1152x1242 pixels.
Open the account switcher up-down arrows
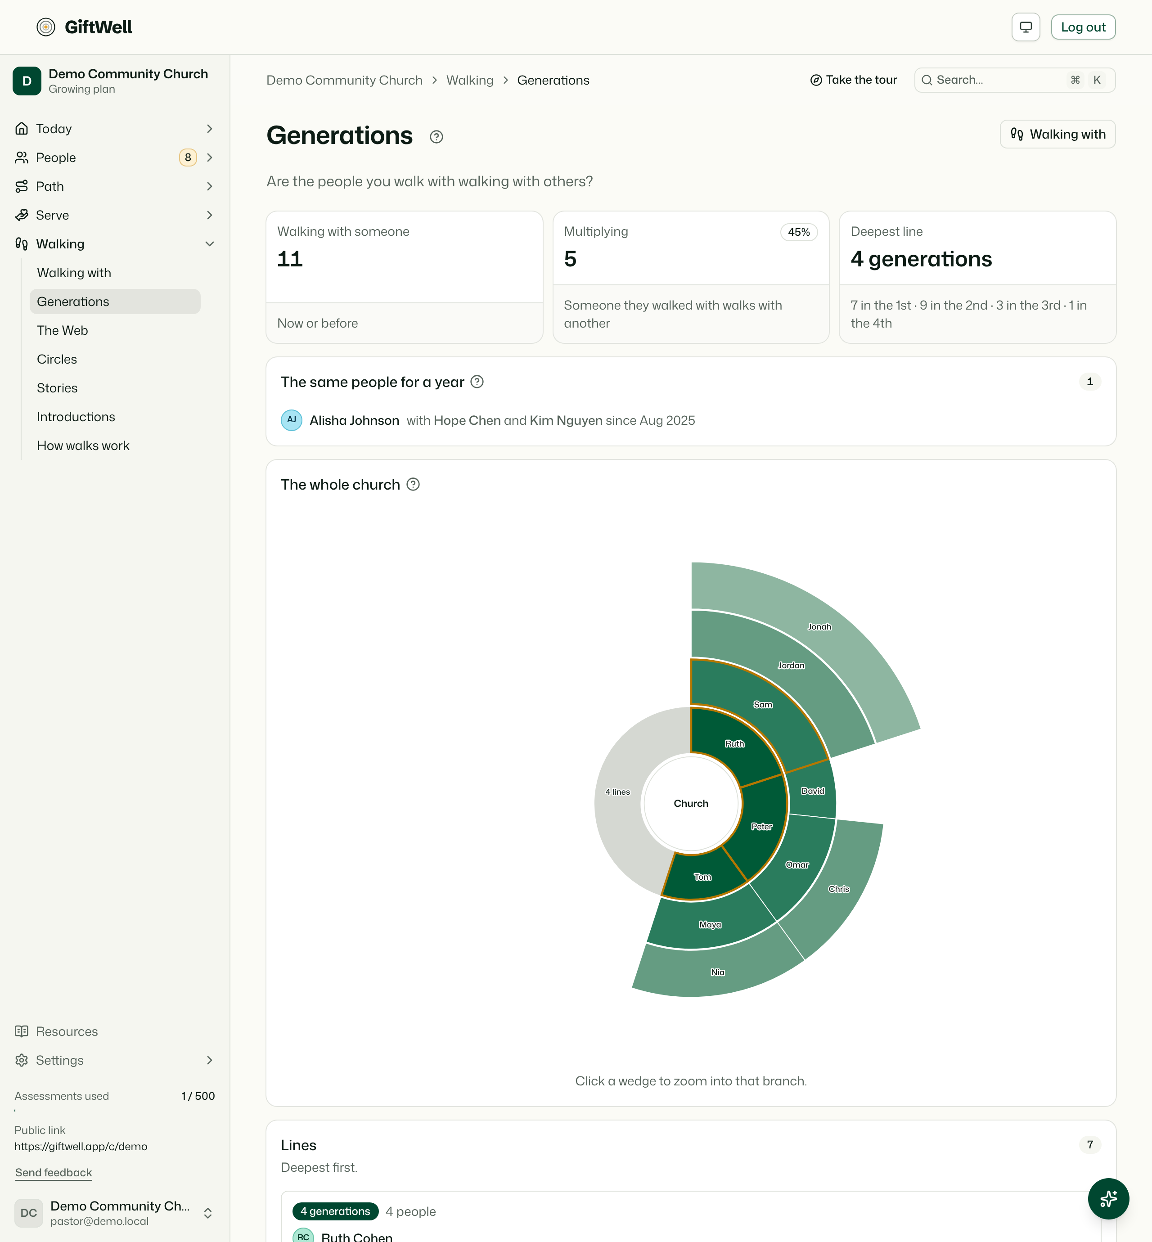(208, 1213)
